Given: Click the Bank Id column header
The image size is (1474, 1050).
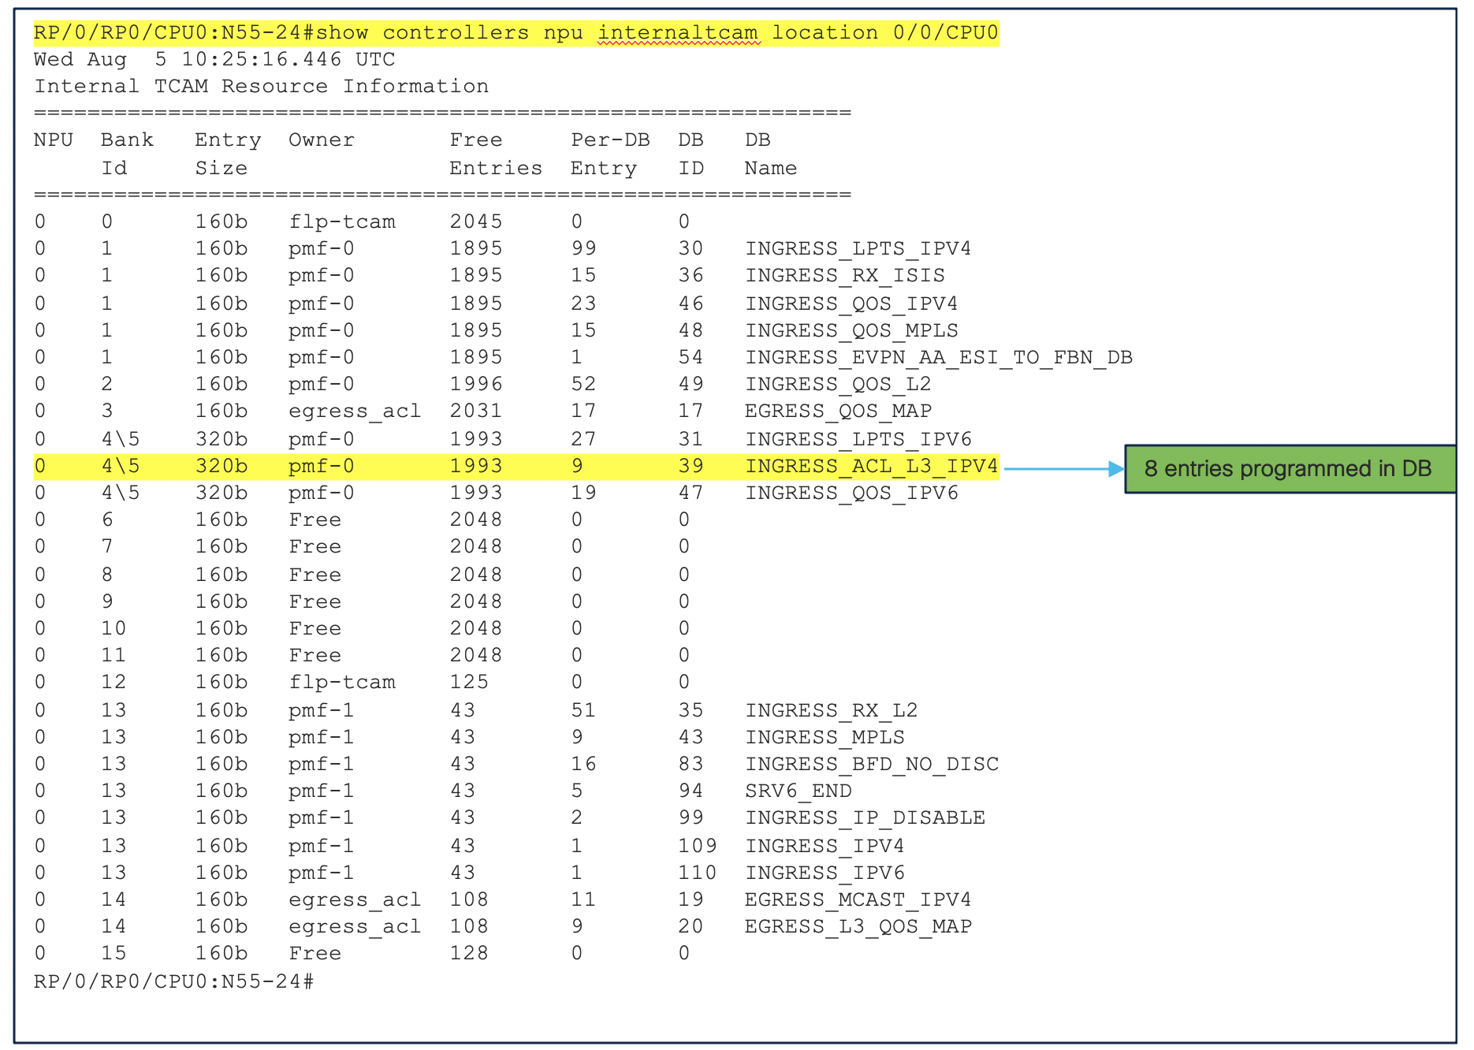Looking at the screenshot, I should click(127, 154).
